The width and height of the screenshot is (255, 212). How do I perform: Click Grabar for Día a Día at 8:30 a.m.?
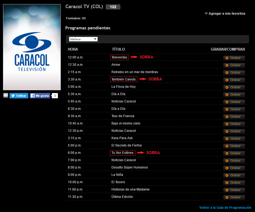234,109
